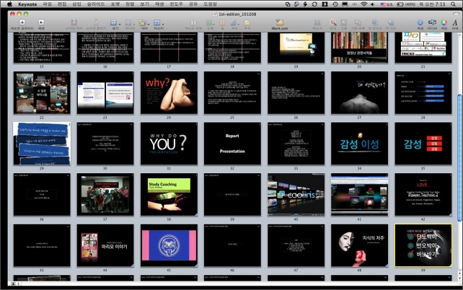
Task: Click the send backward toolbar icon
Action: pos(391,25)
